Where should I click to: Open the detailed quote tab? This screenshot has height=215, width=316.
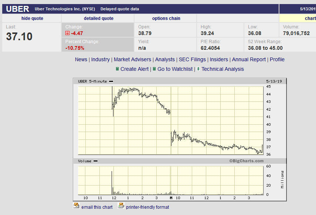tap(99, 18)
